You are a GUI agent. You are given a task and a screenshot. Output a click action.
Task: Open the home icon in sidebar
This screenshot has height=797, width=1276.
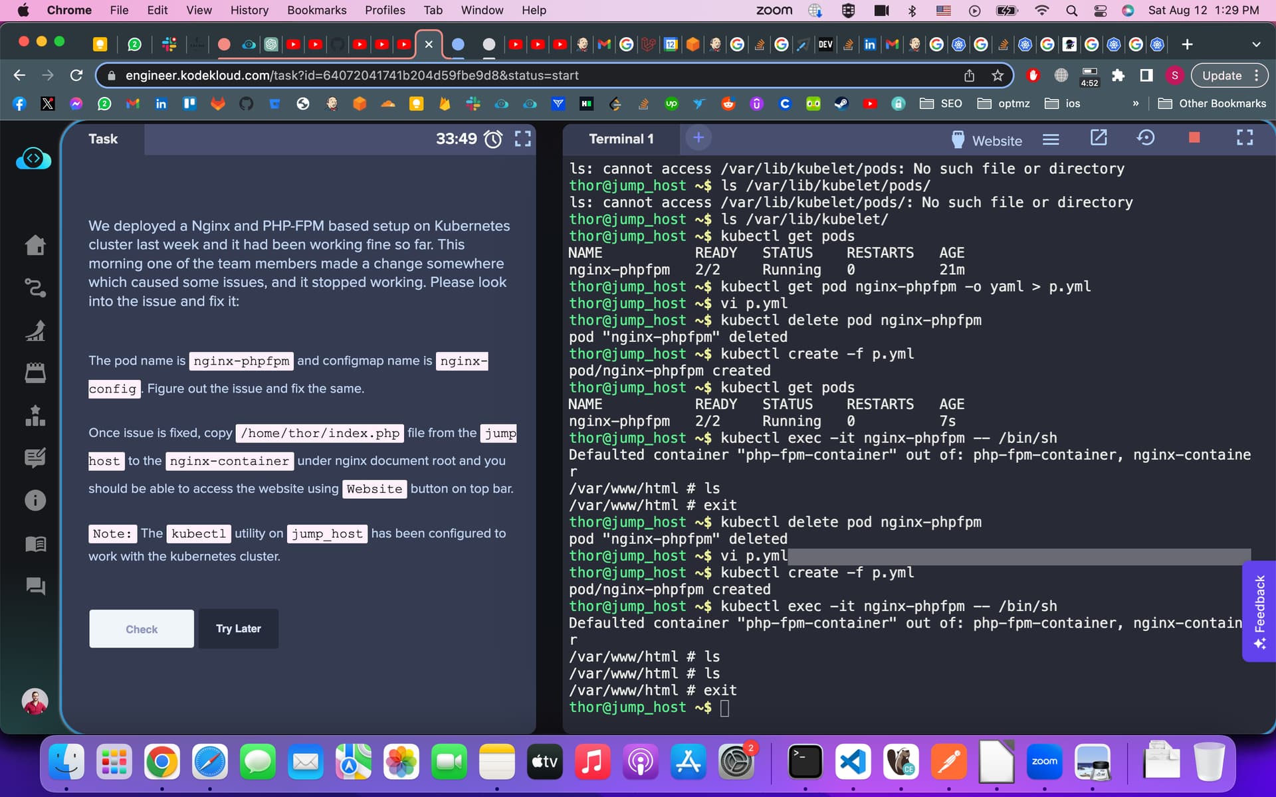35,245
